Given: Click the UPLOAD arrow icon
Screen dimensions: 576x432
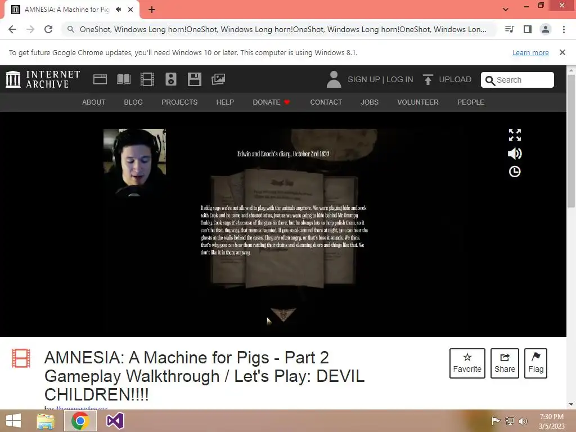Looking at the screenshot, I should (427, 79).
